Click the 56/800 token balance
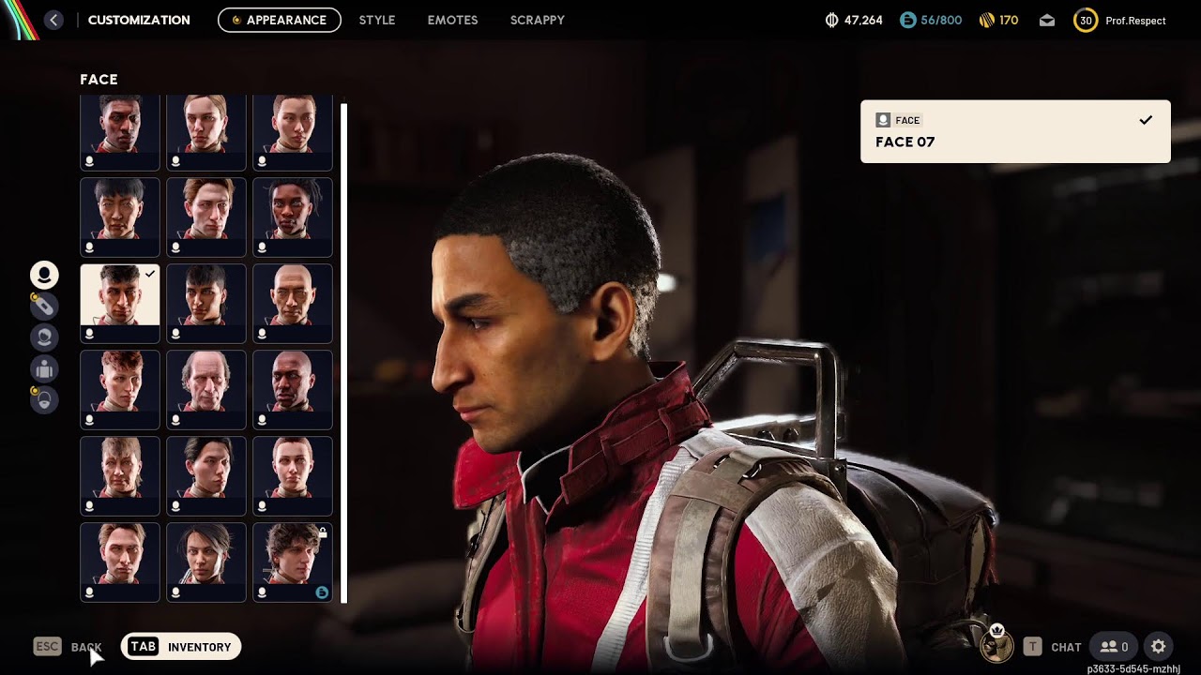 pyautogui.click(x=941, y=21)
